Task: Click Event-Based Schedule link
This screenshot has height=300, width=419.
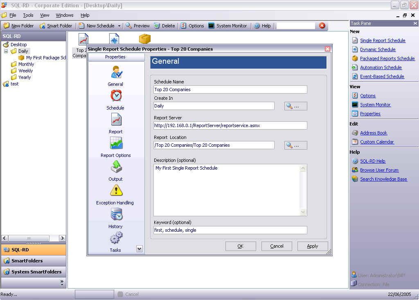Action: click(382, 76)
